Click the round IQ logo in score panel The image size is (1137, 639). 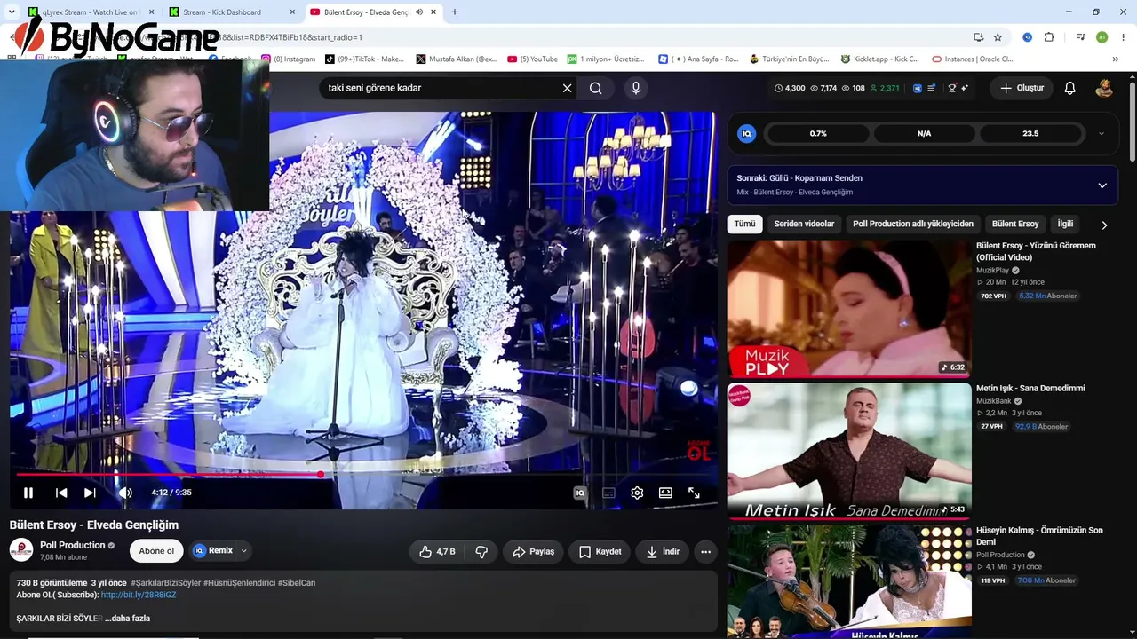(747, 133)
